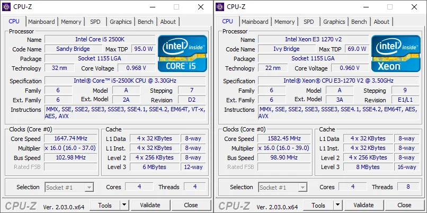Image resolution: width=427 pixels, height=213 pixels.
Task: Open the Memory tab in the right Xeon window
Action: [284, 22]
